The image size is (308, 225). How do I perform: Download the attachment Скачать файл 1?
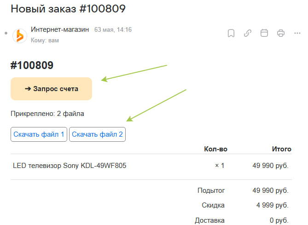pyautogui.click(x=39, y=134)
